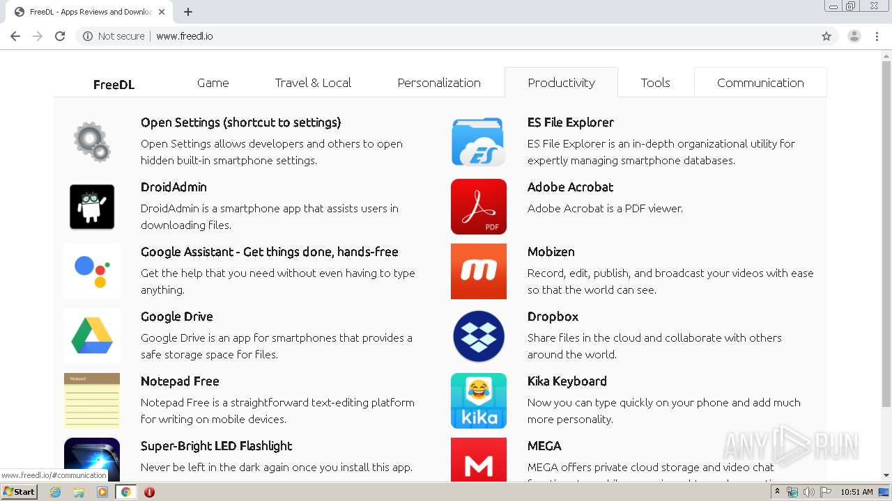Open Google Assistant title link
Screen dimensions: 892x501
270,252
